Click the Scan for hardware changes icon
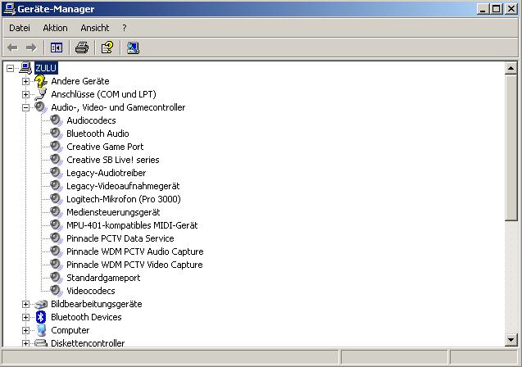522x367 pixels. click(x=133, y=48)
